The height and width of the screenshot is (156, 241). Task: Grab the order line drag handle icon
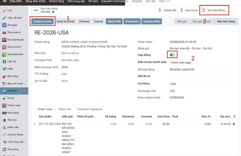click(x=35, y=124)
